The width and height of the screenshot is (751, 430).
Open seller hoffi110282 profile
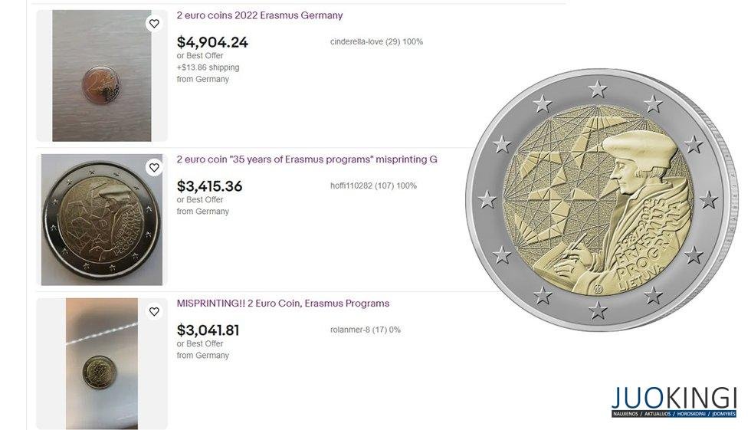(373, 185)
